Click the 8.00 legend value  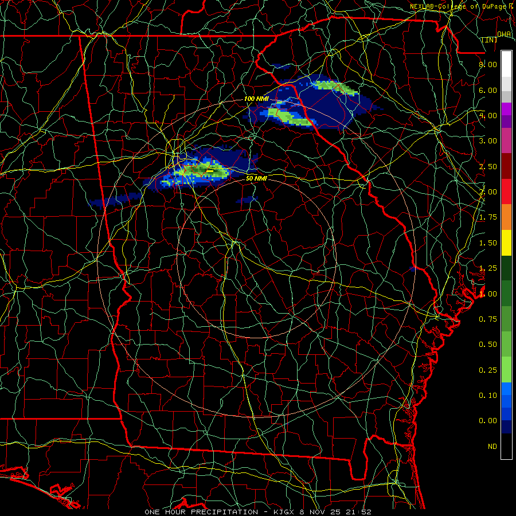coord(488,64)
